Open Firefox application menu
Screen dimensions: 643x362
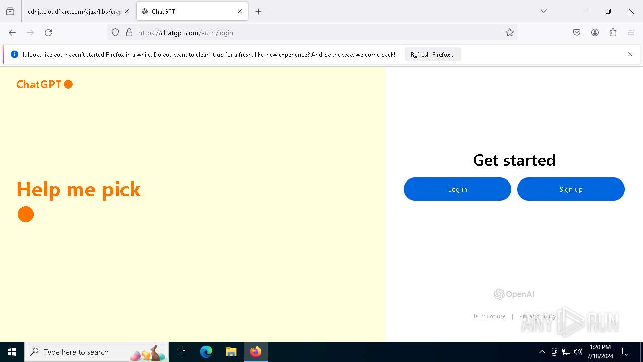click(x=631, y=33)
